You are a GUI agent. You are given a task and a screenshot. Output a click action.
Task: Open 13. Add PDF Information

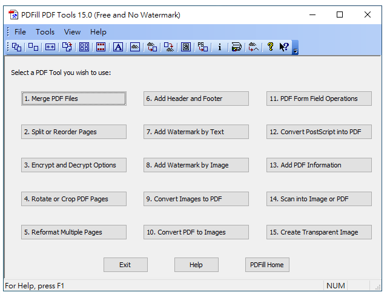(319, 165)
